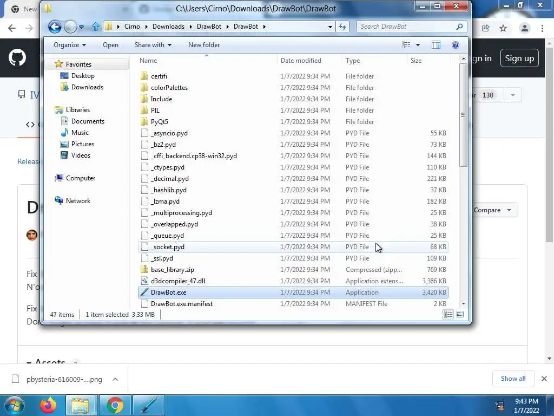Expand the arrow after last DrawBot breadcrumb

pos(264,27)
